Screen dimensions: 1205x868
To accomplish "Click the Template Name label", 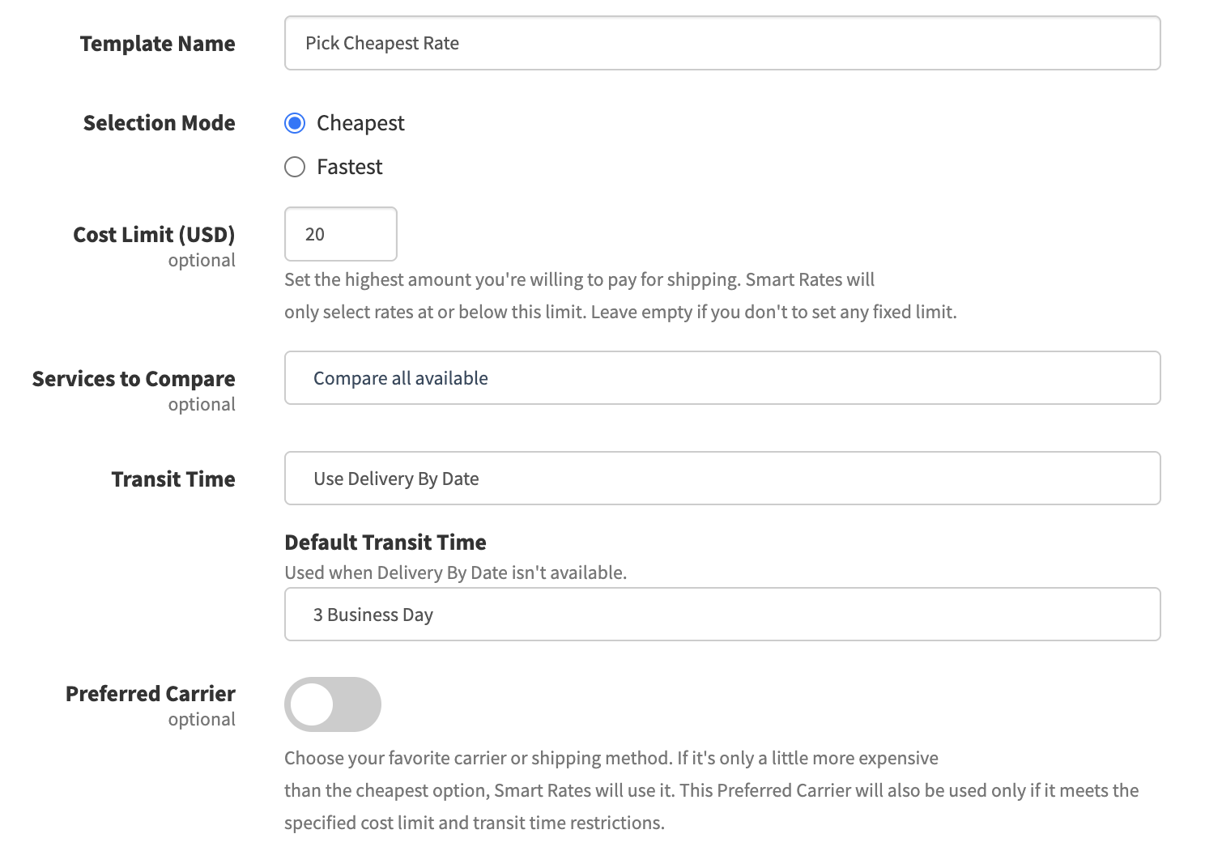I will point(158,44).
